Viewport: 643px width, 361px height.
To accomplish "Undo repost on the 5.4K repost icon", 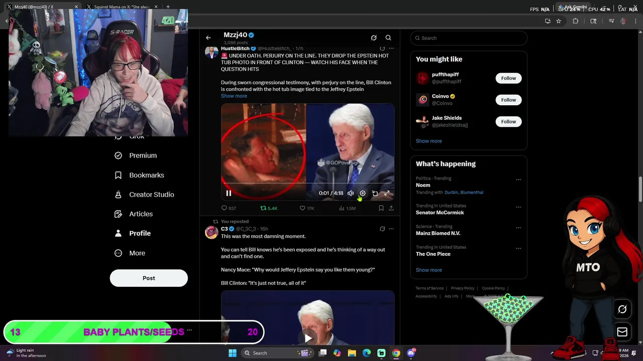I will 268,208.
